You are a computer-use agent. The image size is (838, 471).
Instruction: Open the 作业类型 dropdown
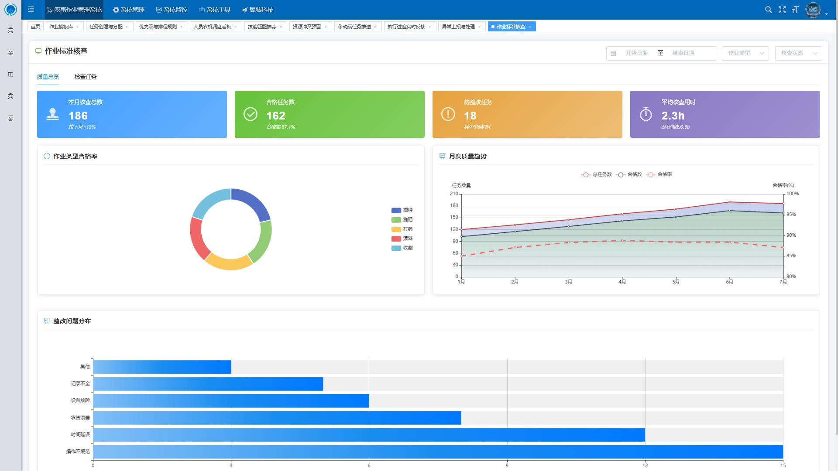[x=745, y=53]
